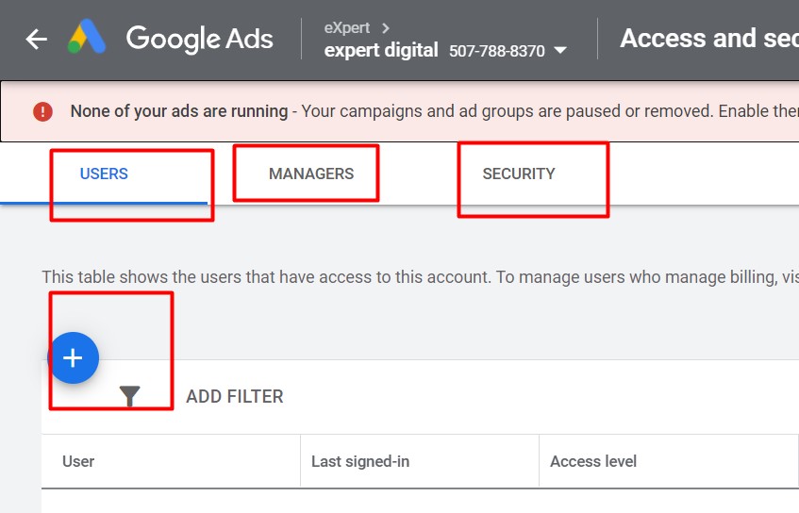
Task: Add a user with the blue plus button
Action: coord(74,357)
